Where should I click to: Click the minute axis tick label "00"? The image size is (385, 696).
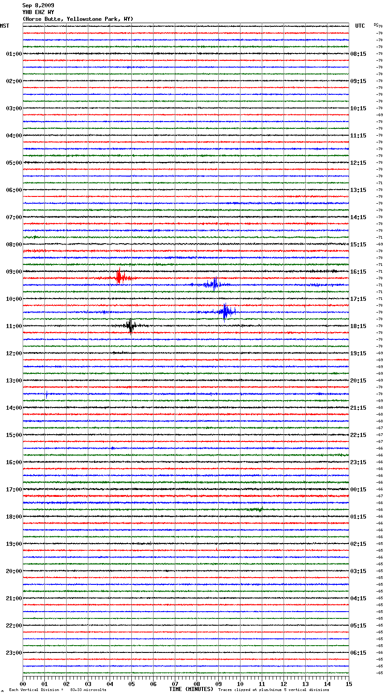click(x=23, y=684)
